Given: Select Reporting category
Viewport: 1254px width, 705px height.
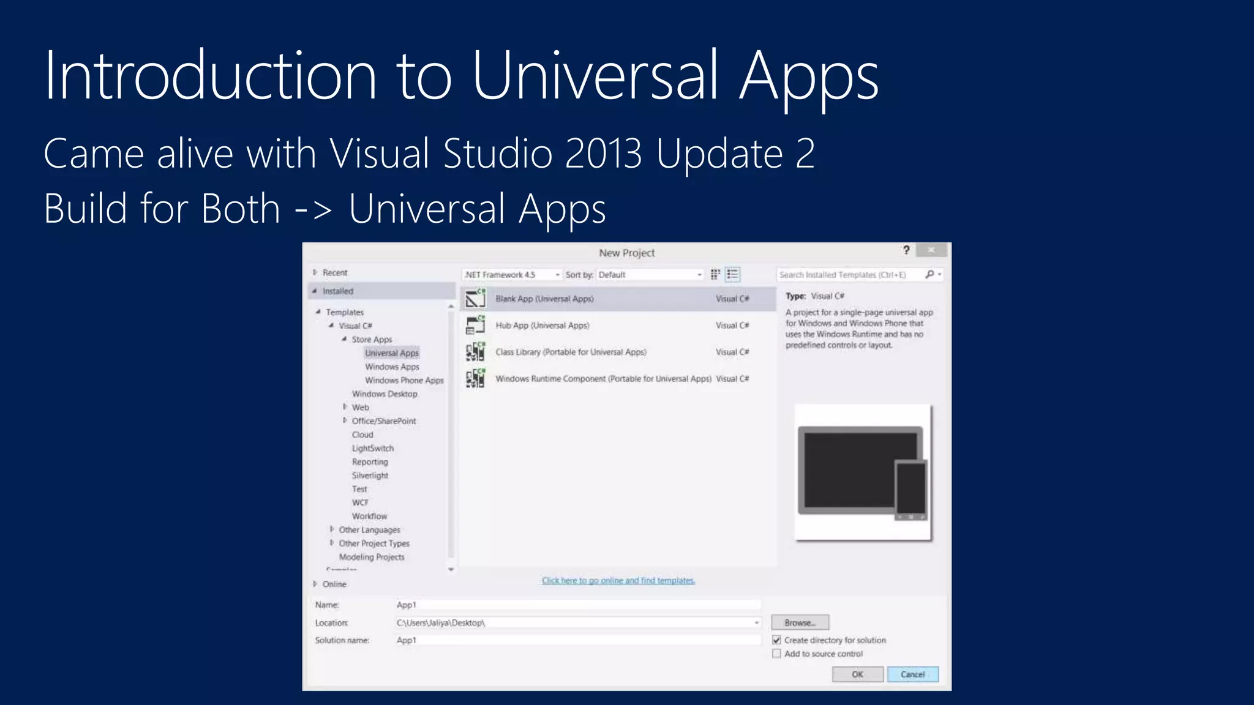Looking at the screenshot, I should [370, 461].
